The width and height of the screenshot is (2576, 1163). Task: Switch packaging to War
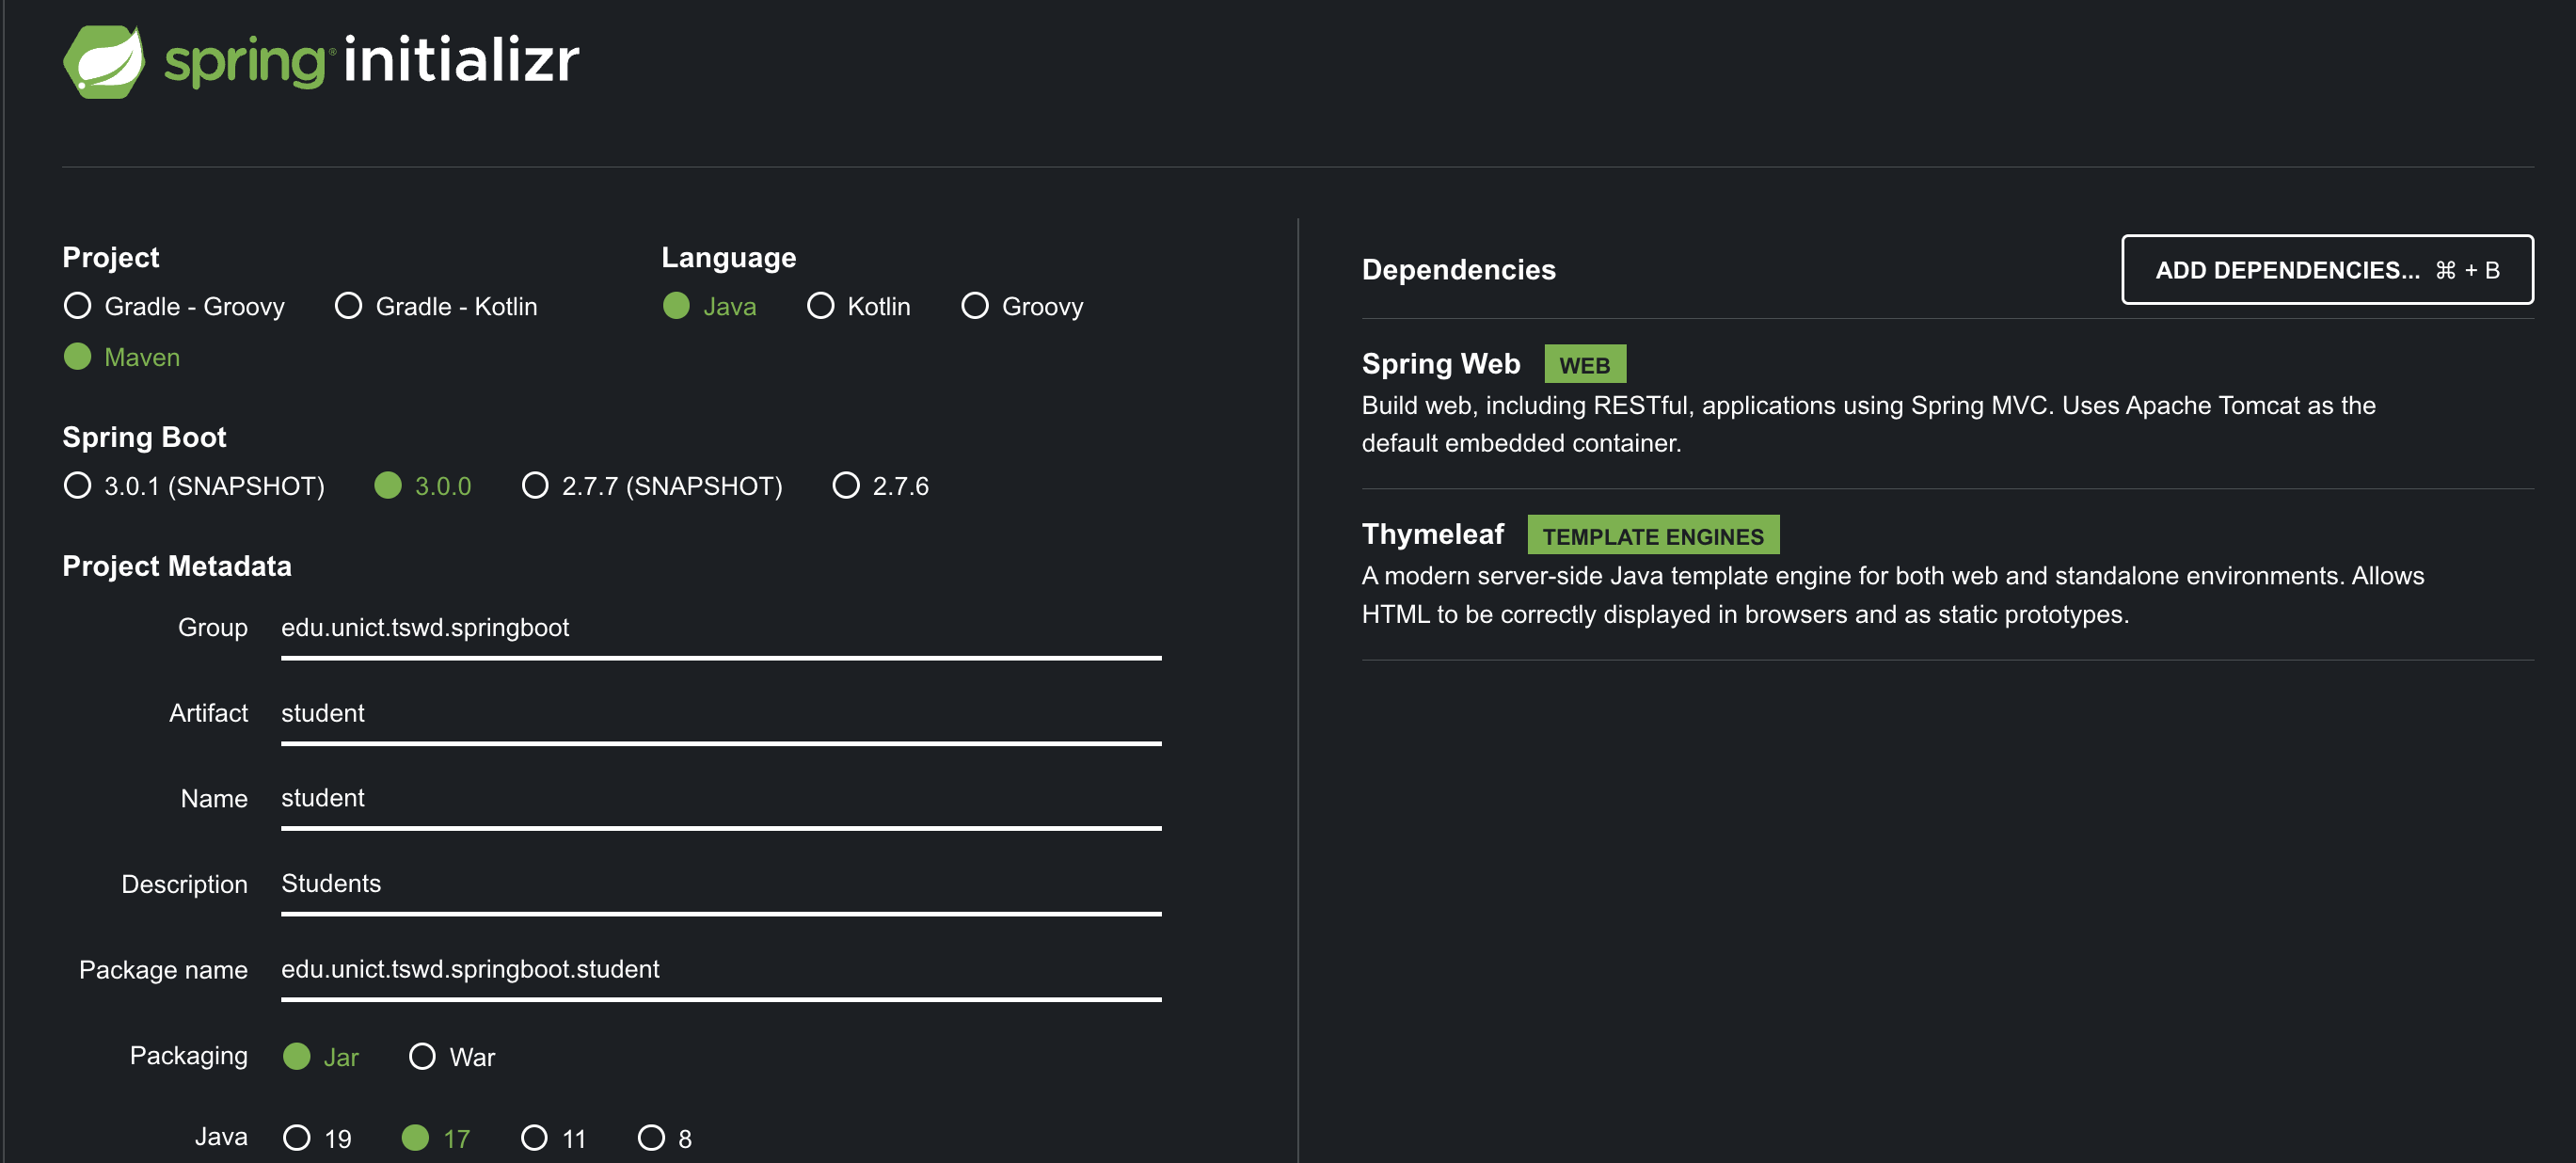(422, 1057)
